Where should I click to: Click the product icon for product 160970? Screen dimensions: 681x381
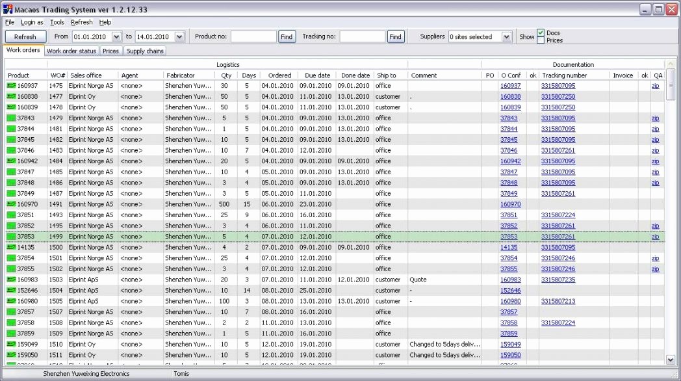(x=10, y=204)
